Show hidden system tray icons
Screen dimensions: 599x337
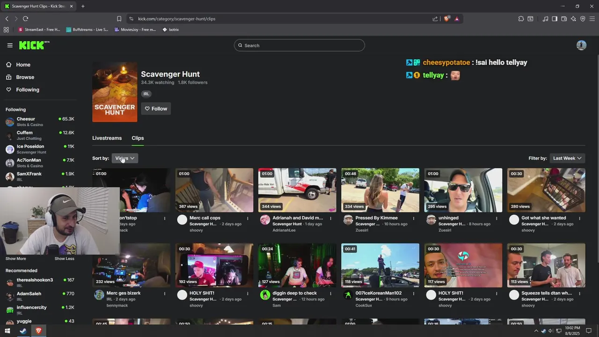point(536,331)
